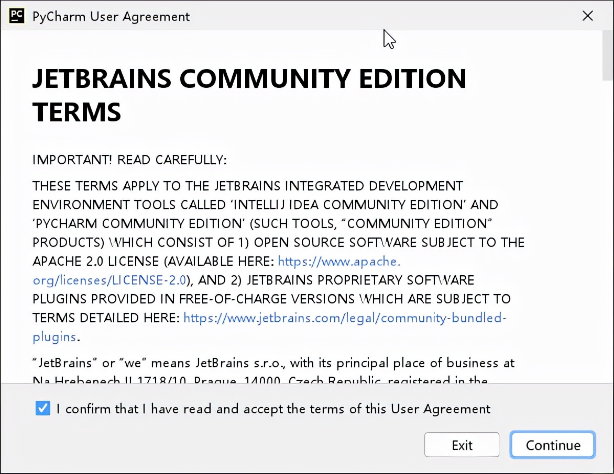Click the 'THESE TERMS APPLY' paragraph opening
The image size is (614, 474).
tap(105, 186)
